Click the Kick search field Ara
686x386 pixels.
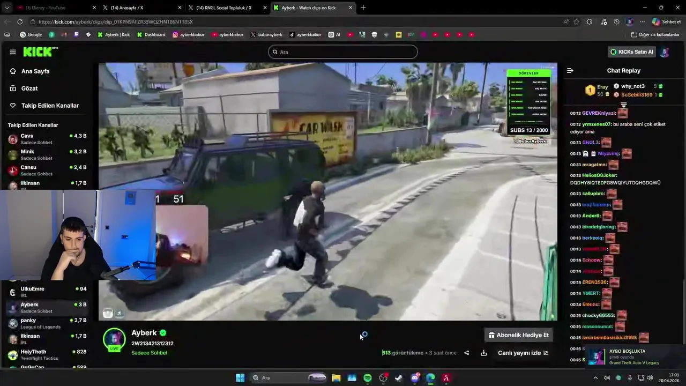pyautogui.click(x=343, y=52)
